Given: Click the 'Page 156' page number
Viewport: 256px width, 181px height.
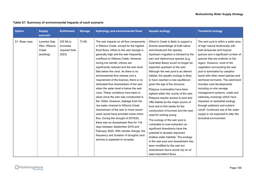Looking at the screenshot, I should (236, 168).
